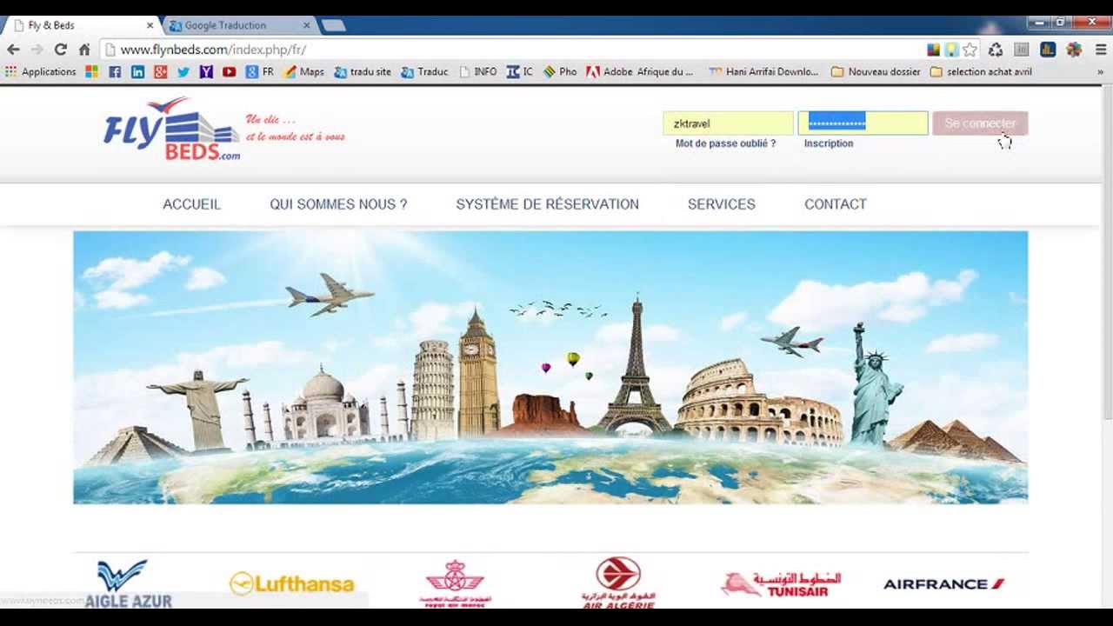Open the Facebook bookmark icon
The height and width of the screenshot is (626, 1113).
(x=115, y=72)
